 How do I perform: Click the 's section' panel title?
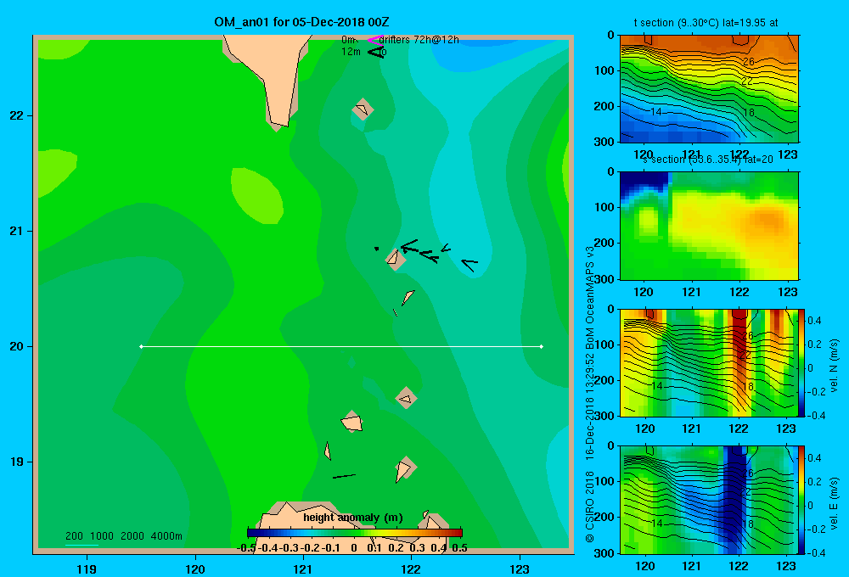(708, 160)
